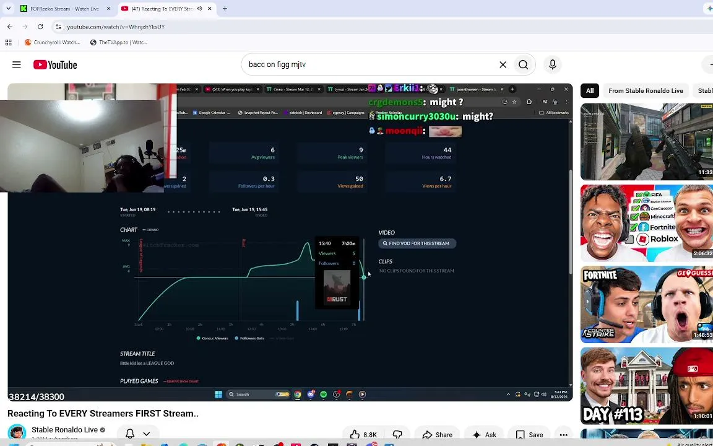Open the three-dot more actions menu
This screenshot has height=446, width=713.
(563, 435)
